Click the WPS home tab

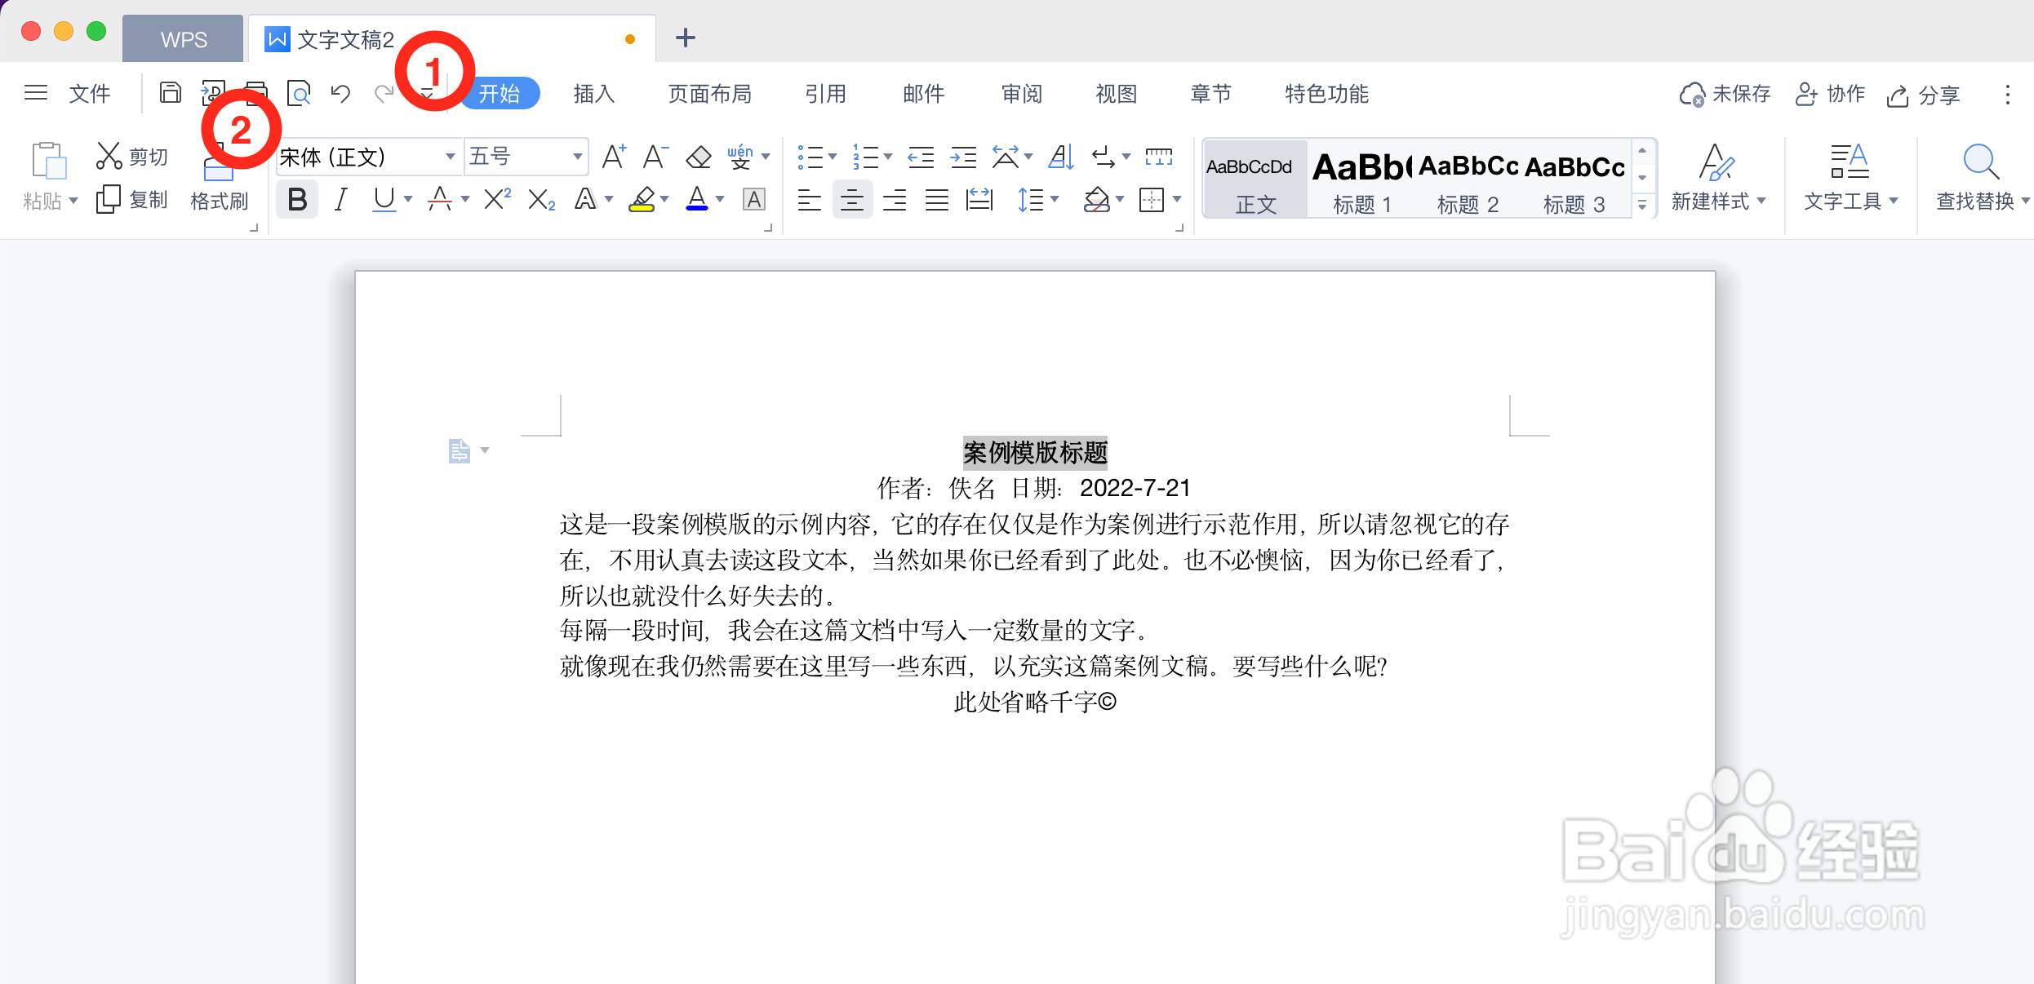[x=184, y=39]
